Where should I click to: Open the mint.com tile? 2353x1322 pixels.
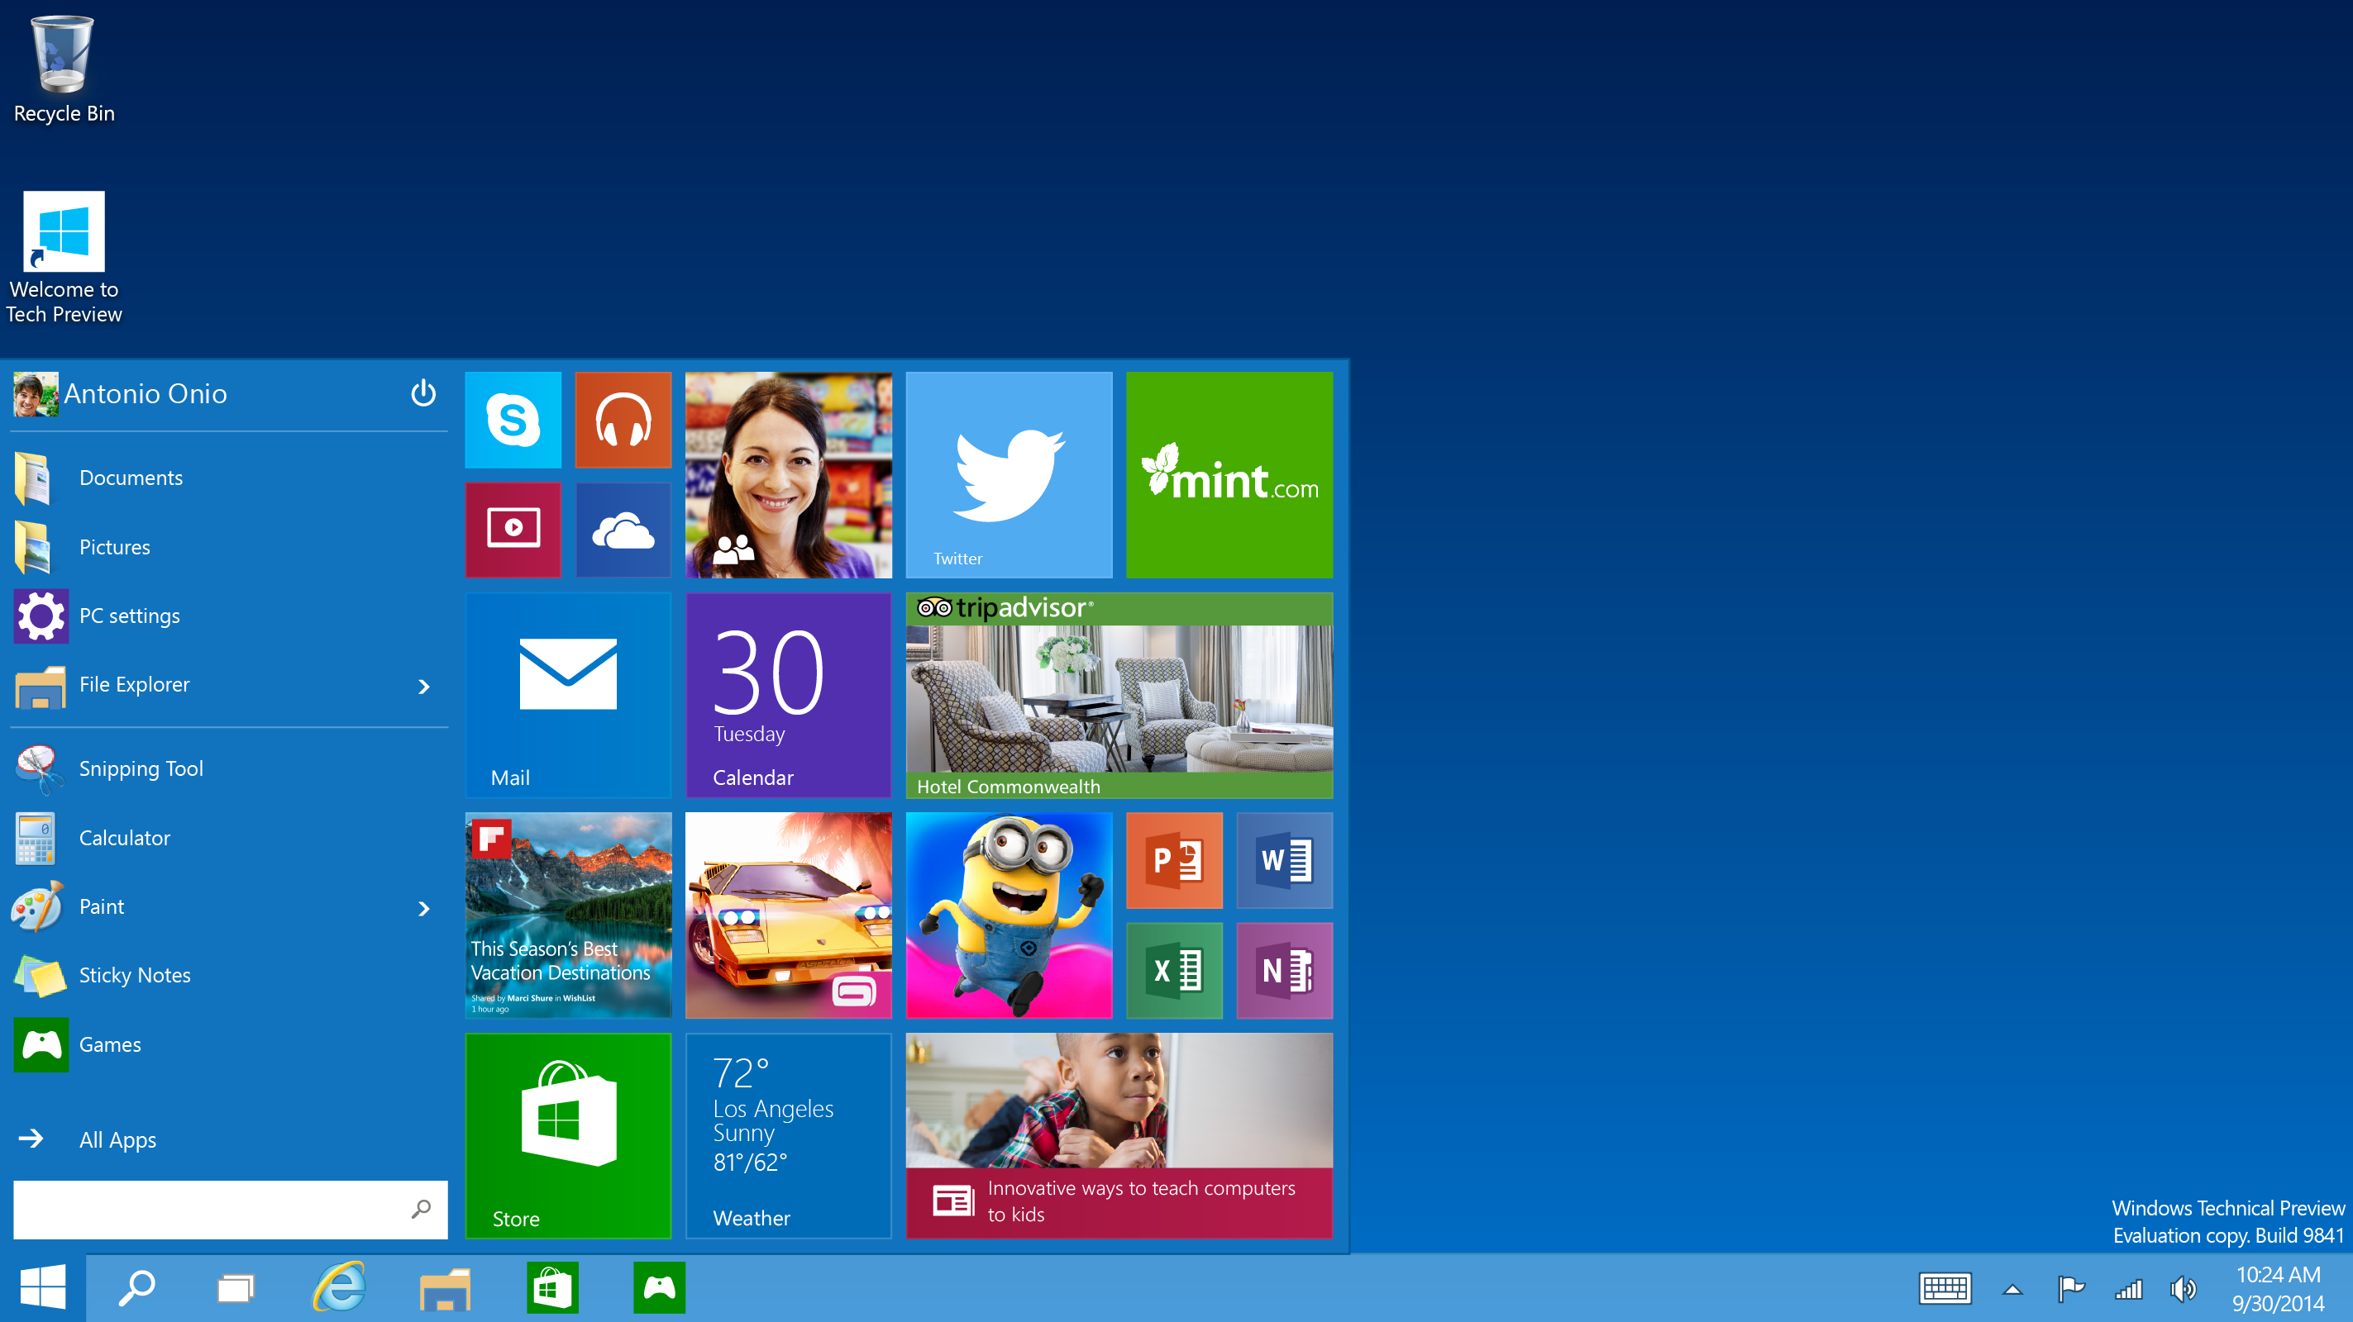(1230, 473)
